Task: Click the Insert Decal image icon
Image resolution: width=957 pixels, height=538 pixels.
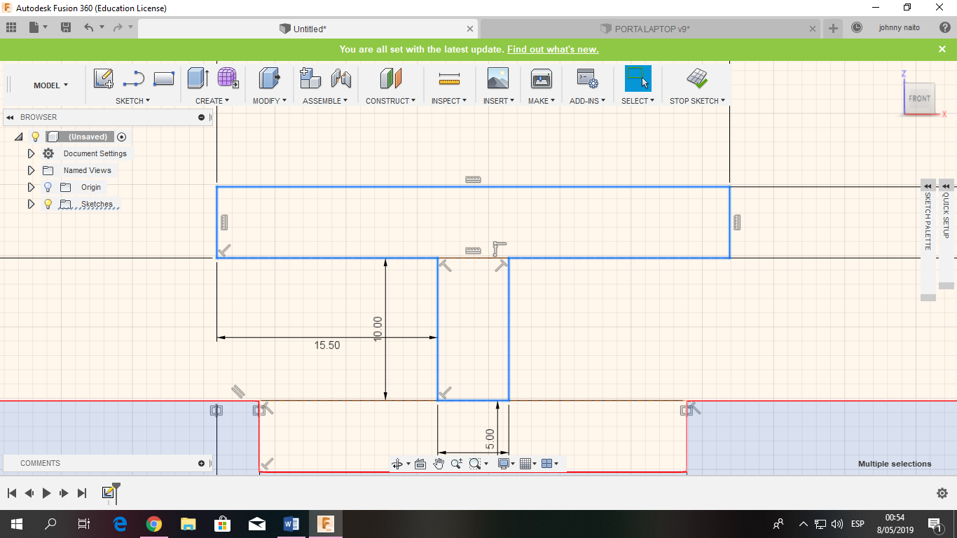Action: coord(498,78)
